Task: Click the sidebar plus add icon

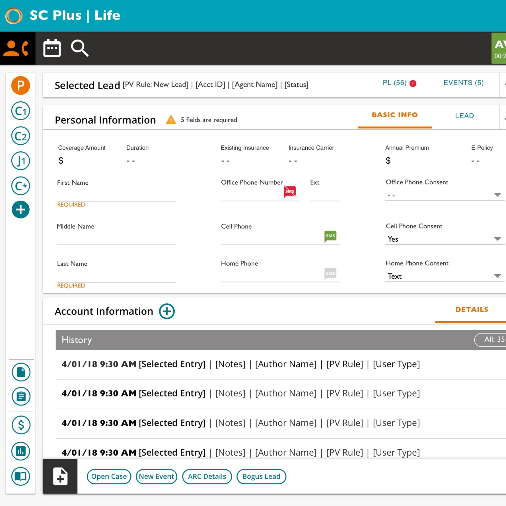Action: click(20, 210)
